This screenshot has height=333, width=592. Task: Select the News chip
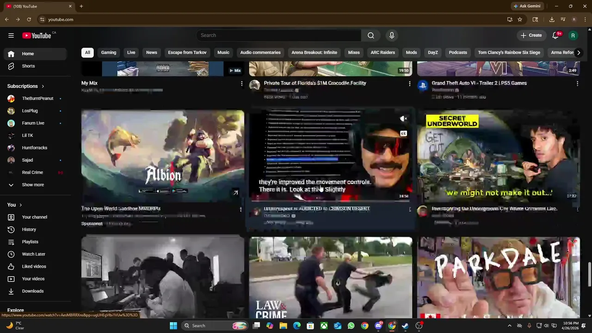(x=152, y=53)
